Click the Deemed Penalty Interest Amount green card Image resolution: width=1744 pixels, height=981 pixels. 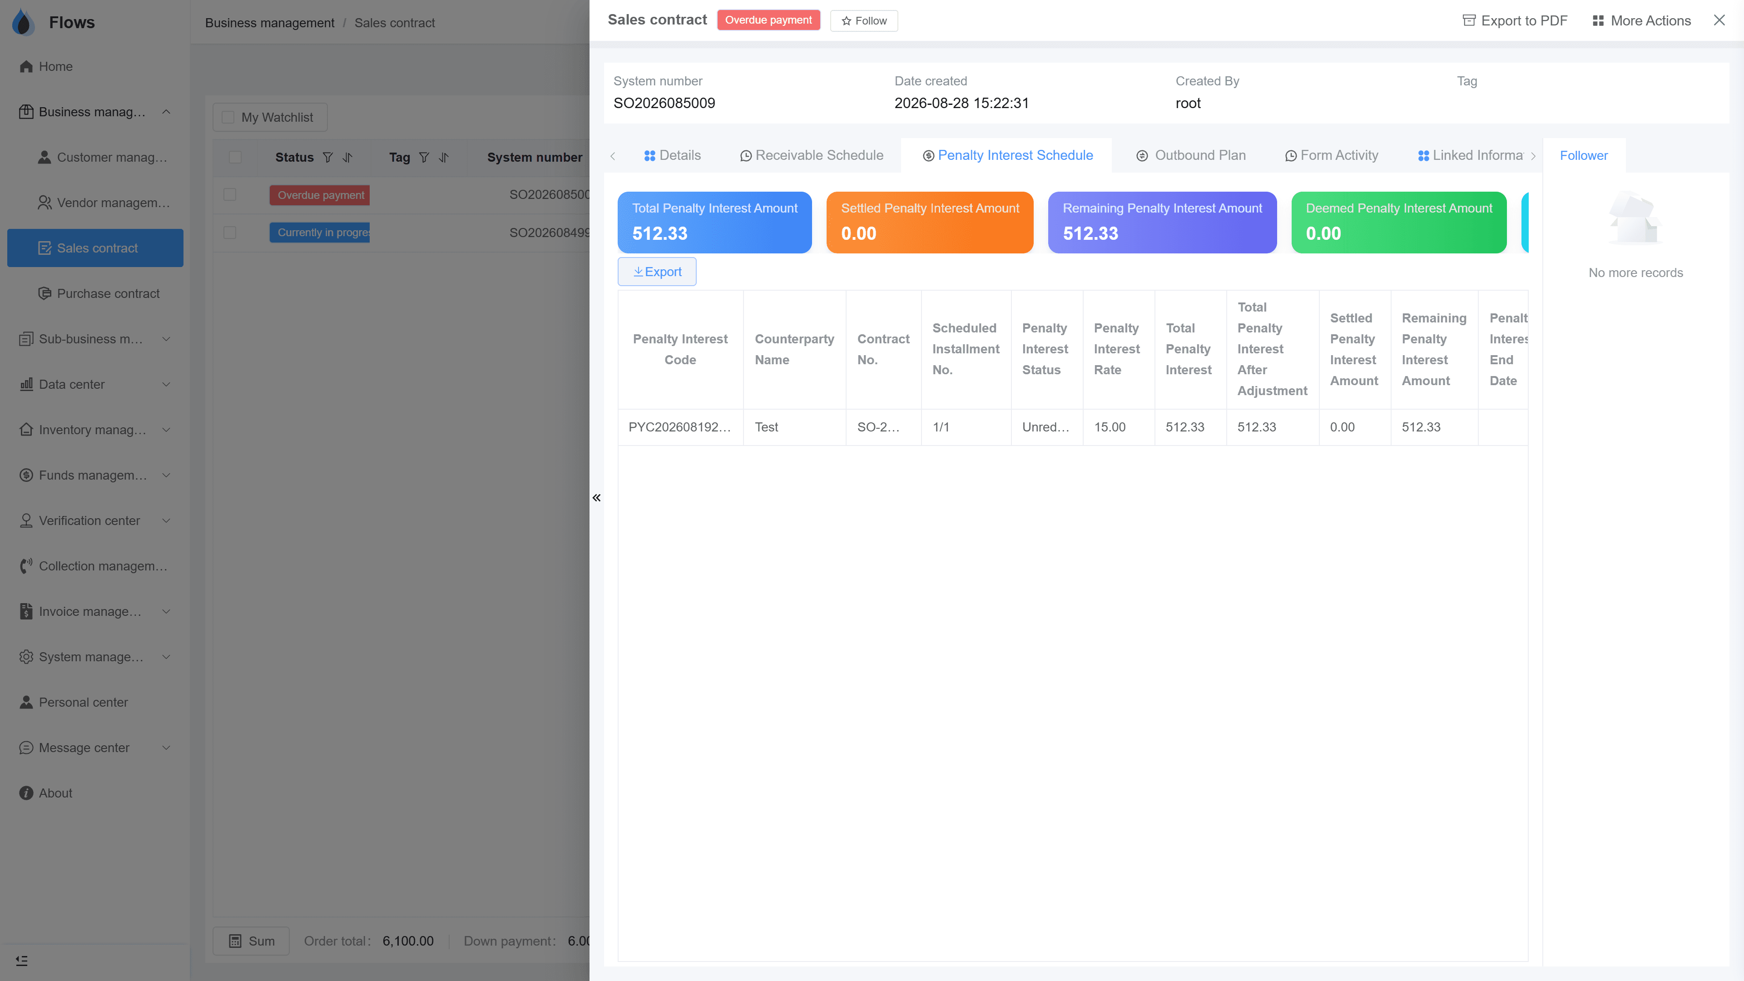tap(1399, 222)
